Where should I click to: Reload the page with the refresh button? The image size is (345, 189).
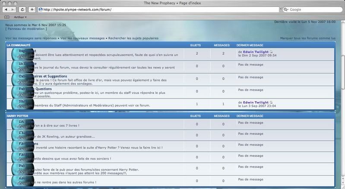point(22,9)
